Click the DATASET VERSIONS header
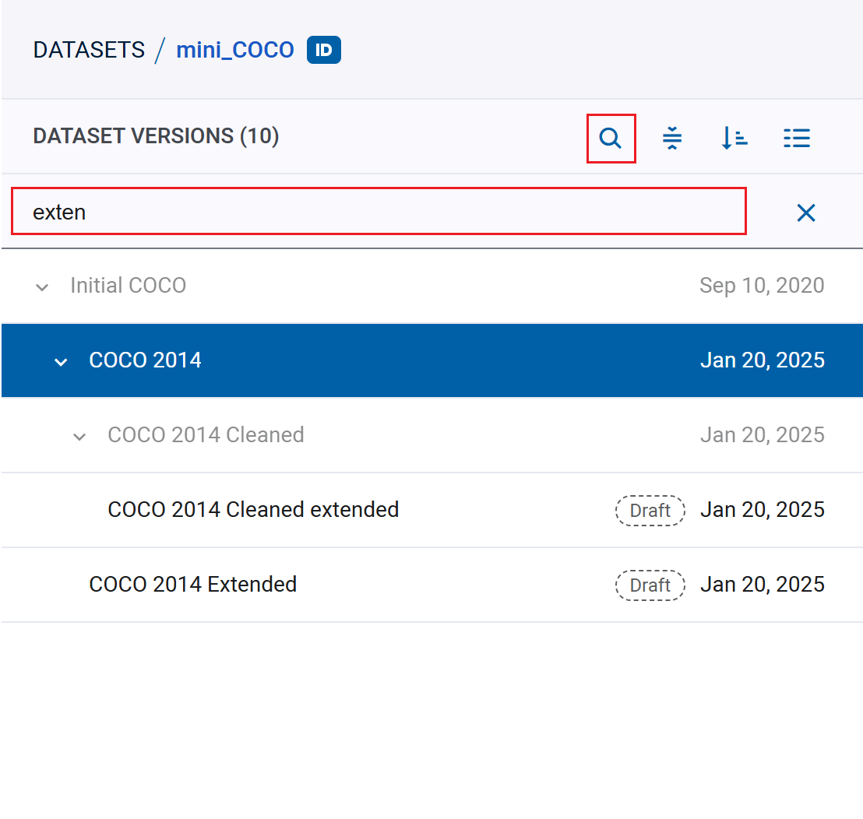 tap(156, 135)
